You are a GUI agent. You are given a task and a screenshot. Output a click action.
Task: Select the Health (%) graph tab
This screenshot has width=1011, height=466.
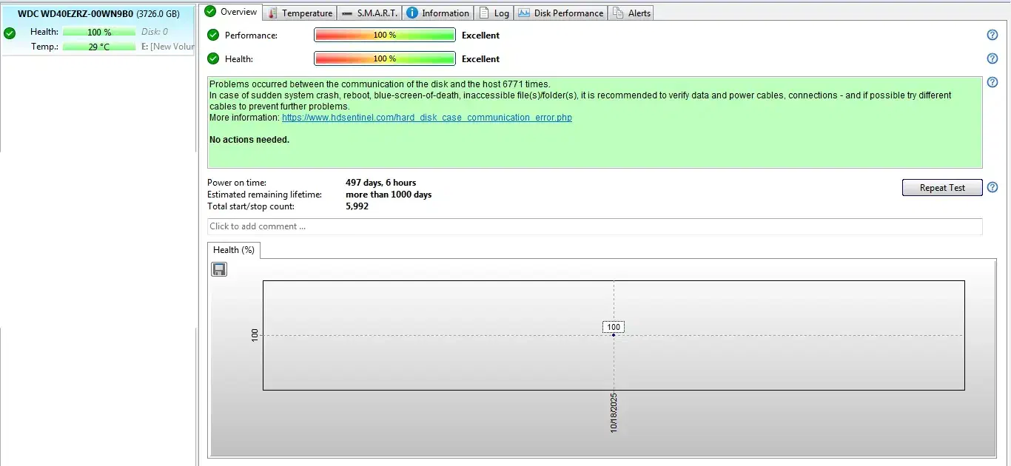coord(233,250)
